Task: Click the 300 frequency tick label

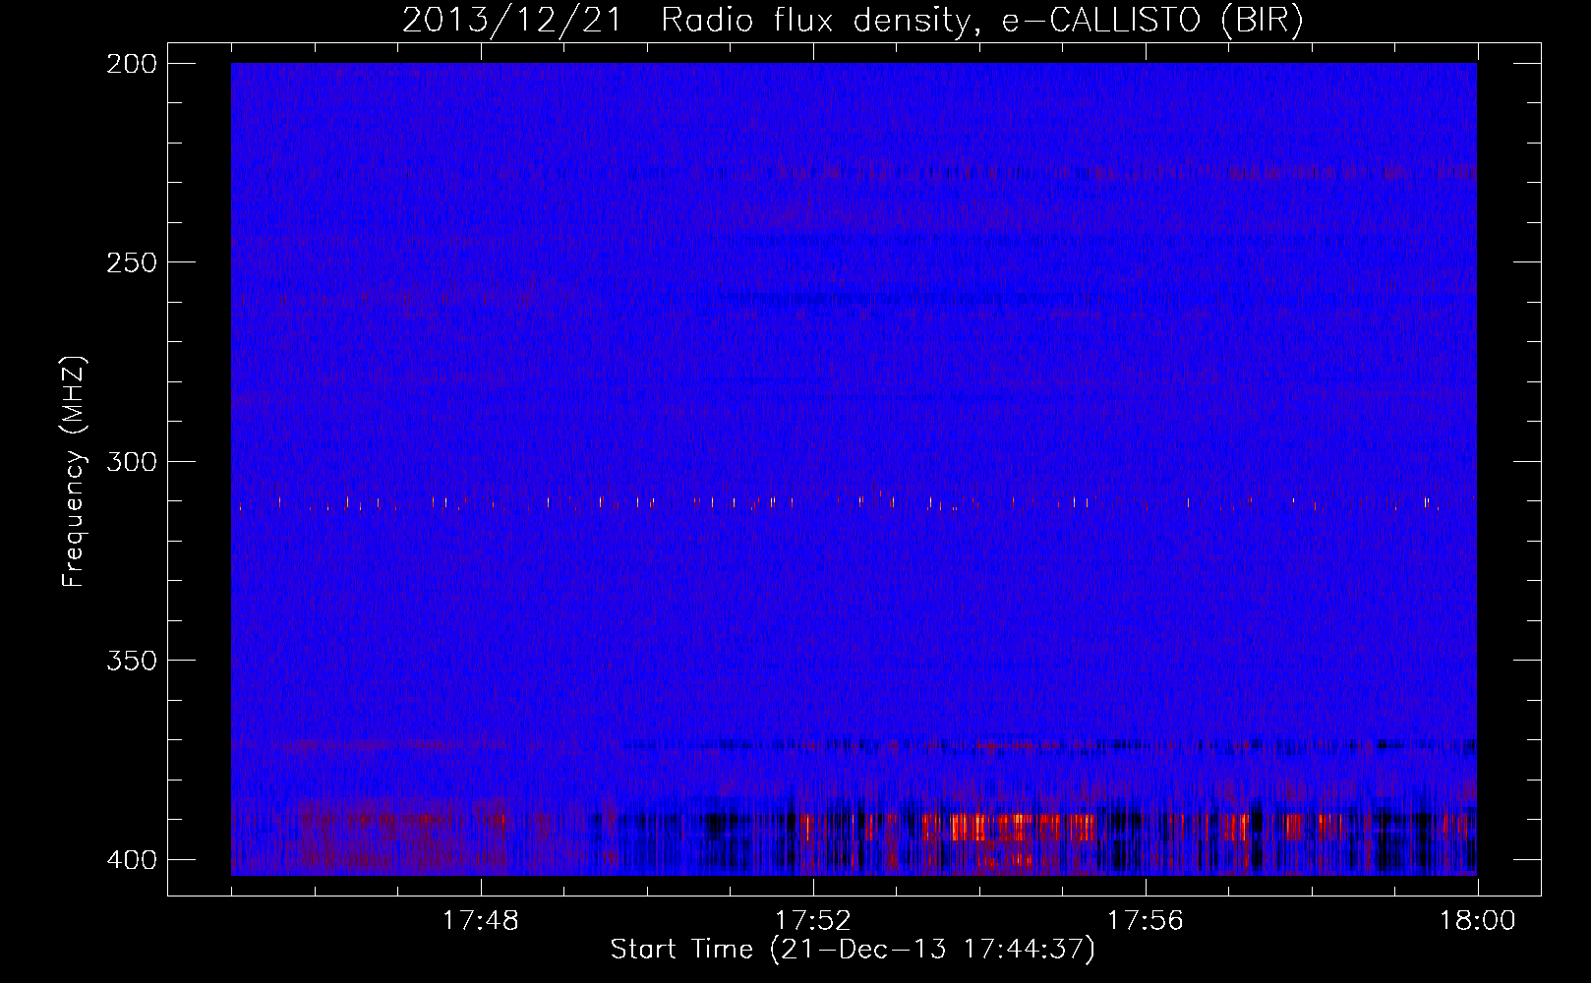Action: click(x=131, y=461)
